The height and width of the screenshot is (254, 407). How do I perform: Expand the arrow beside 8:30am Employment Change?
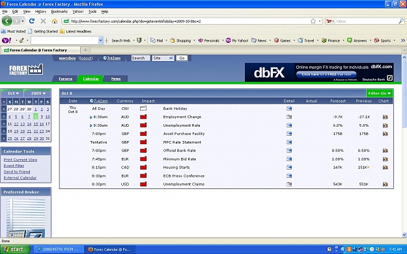click(x=91, y=118)
